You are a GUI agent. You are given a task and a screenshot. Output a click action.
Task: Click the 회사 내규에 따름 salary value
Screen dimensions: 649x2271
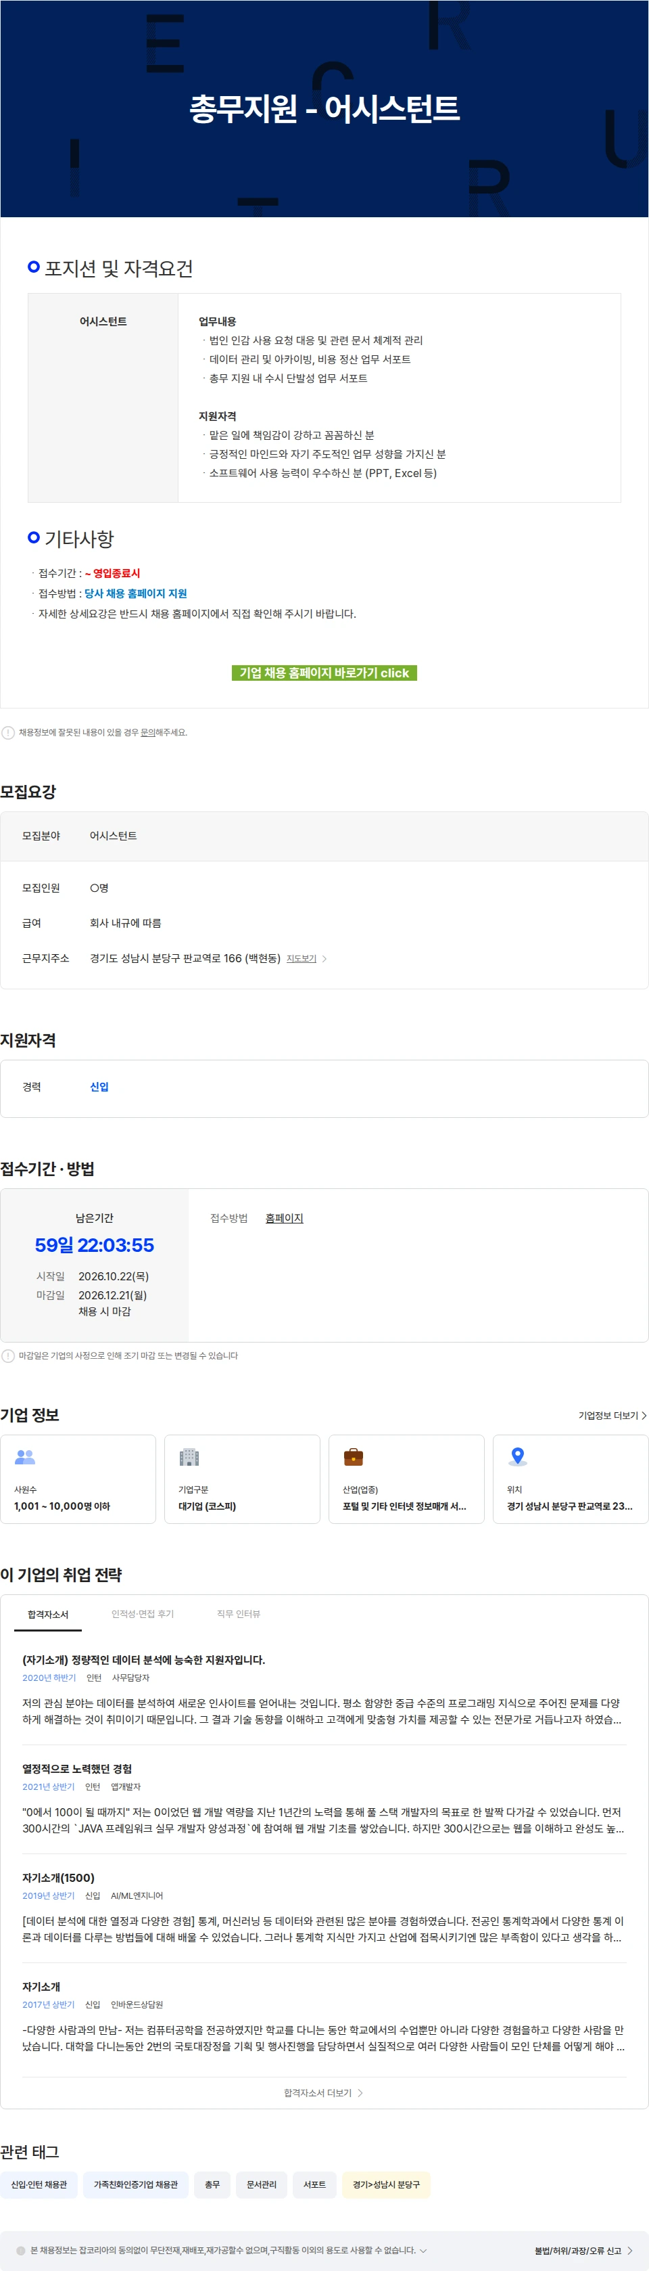(125, 923)
